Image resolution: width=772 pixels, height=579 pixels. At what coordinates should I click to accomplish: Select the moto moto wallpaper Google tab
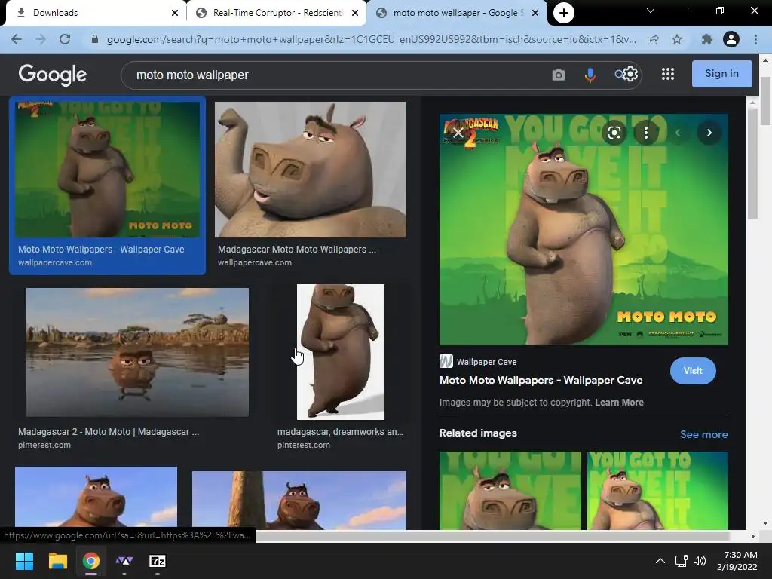click(x=455, y=13)
